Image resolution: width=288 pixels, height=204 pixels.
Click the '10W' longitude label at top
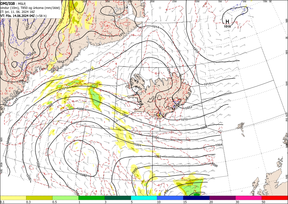[197, 1]
